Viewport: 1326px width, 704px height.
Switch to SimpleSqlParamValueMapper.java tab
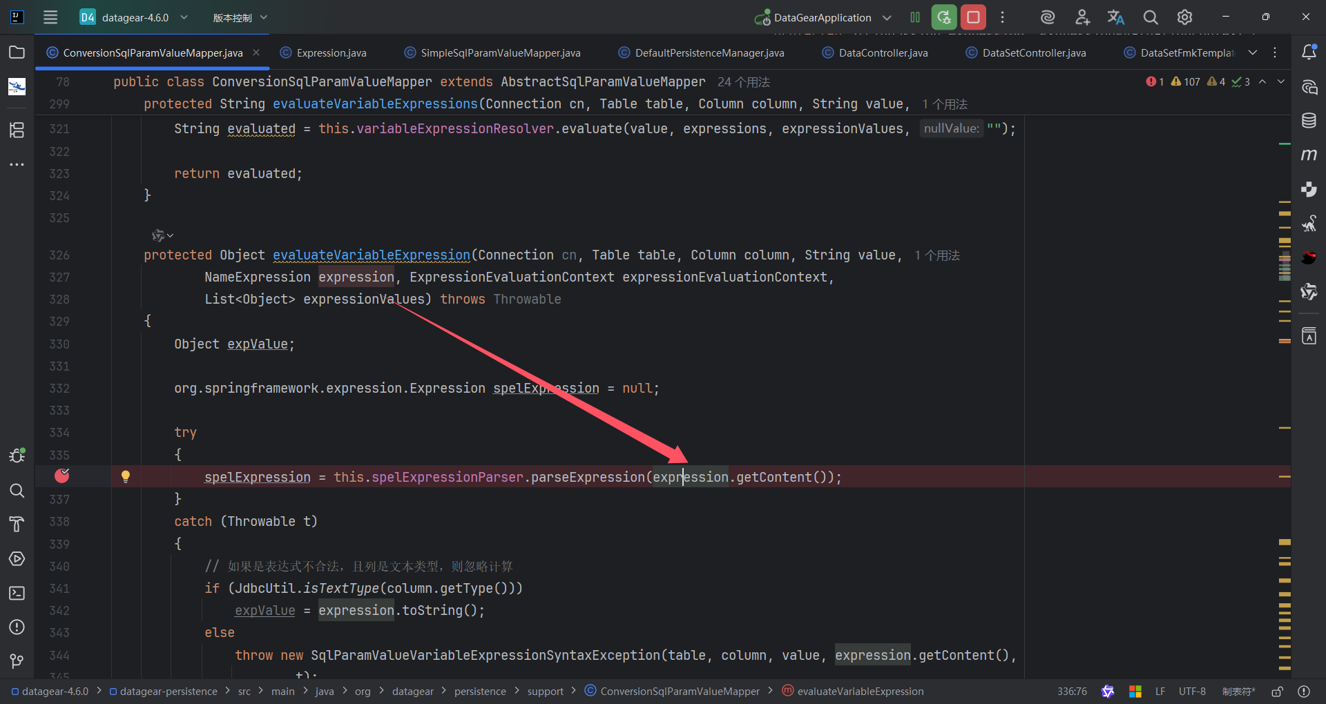[492, 52]
